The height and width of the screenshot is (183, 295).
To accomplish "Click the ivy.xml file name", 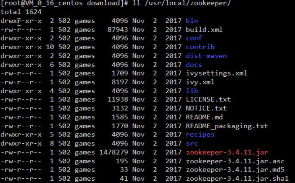I will coord(200,82).
